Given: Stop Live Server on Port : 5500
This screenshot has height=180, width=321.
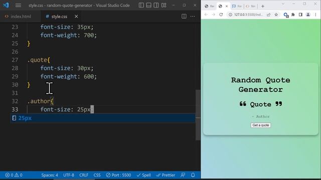Looking at the screenshot, I should (118, 175).
